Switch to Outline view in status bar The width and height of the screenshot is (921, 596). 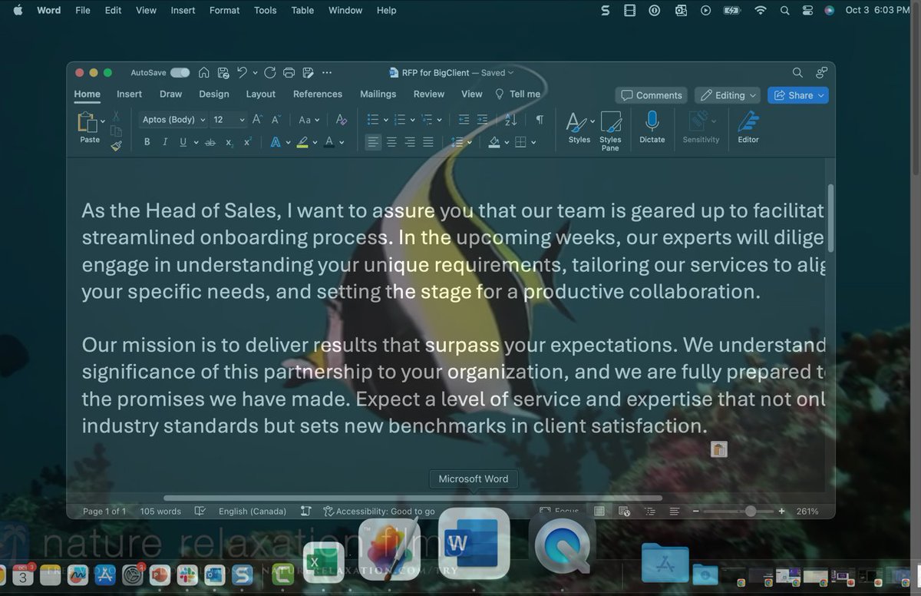(650, 512)
